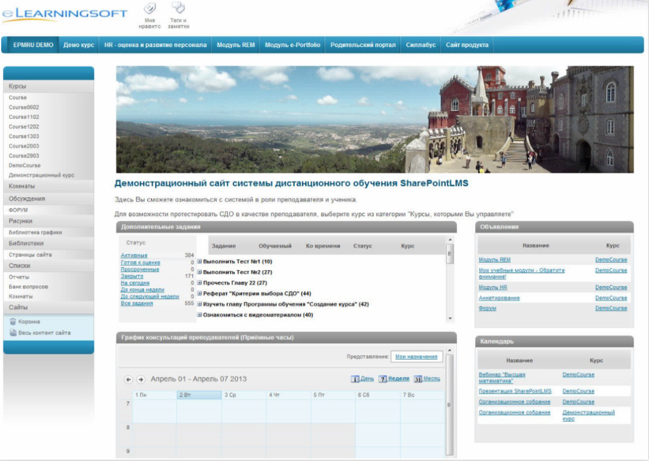Screen dimensions: 649x461
Task: Click the 'Весь контент сайта' icon
Action: tap(13, 333)
